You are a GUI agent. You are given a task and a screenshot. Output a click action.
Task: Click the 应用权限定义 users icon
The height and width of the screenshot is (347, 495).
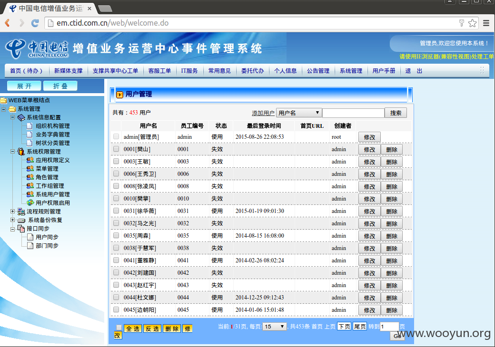pyautogui.click(x=30, y=160)
